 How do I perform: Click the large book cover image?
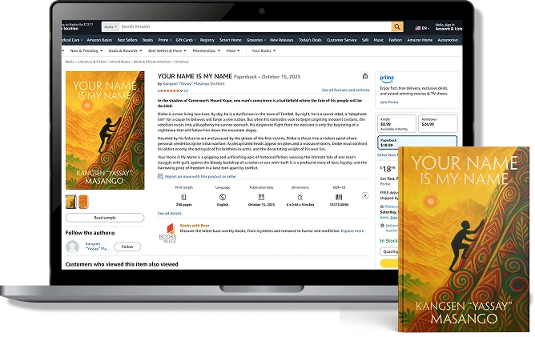coord(105,130)
